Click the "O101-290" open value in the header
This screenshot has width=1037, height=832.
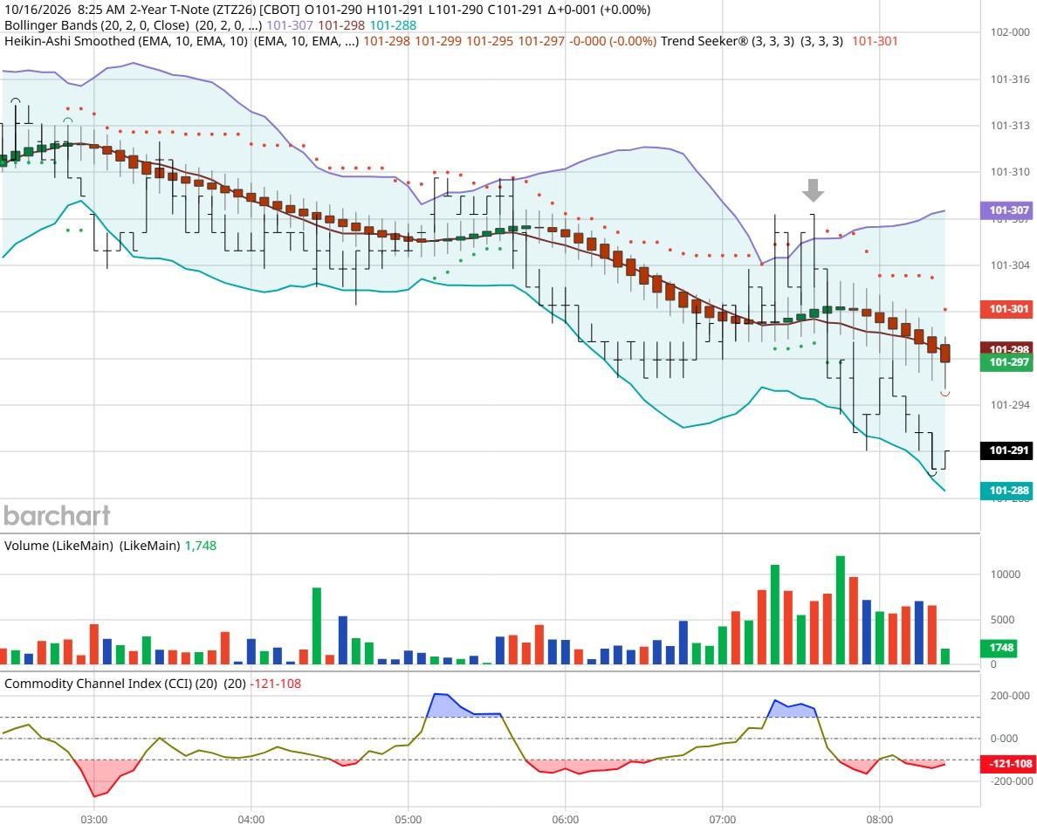[x=333, y=10]
